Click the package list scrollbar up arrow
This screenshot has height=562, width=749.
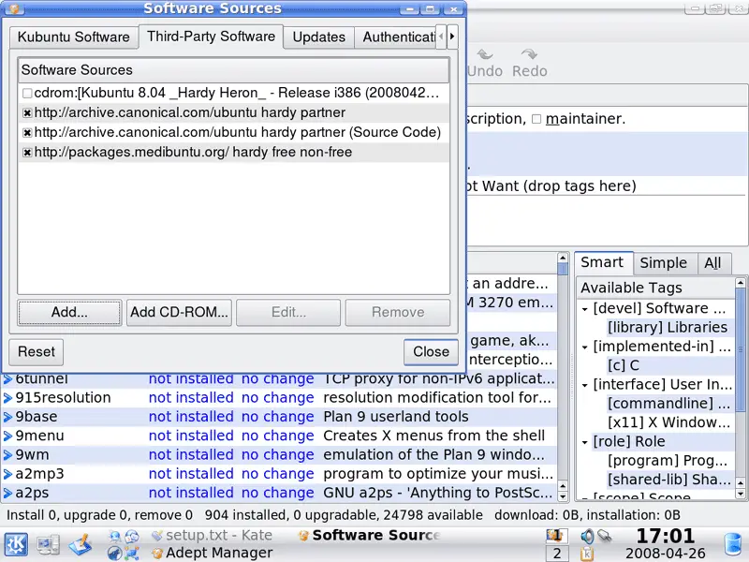tap(563, 259)
